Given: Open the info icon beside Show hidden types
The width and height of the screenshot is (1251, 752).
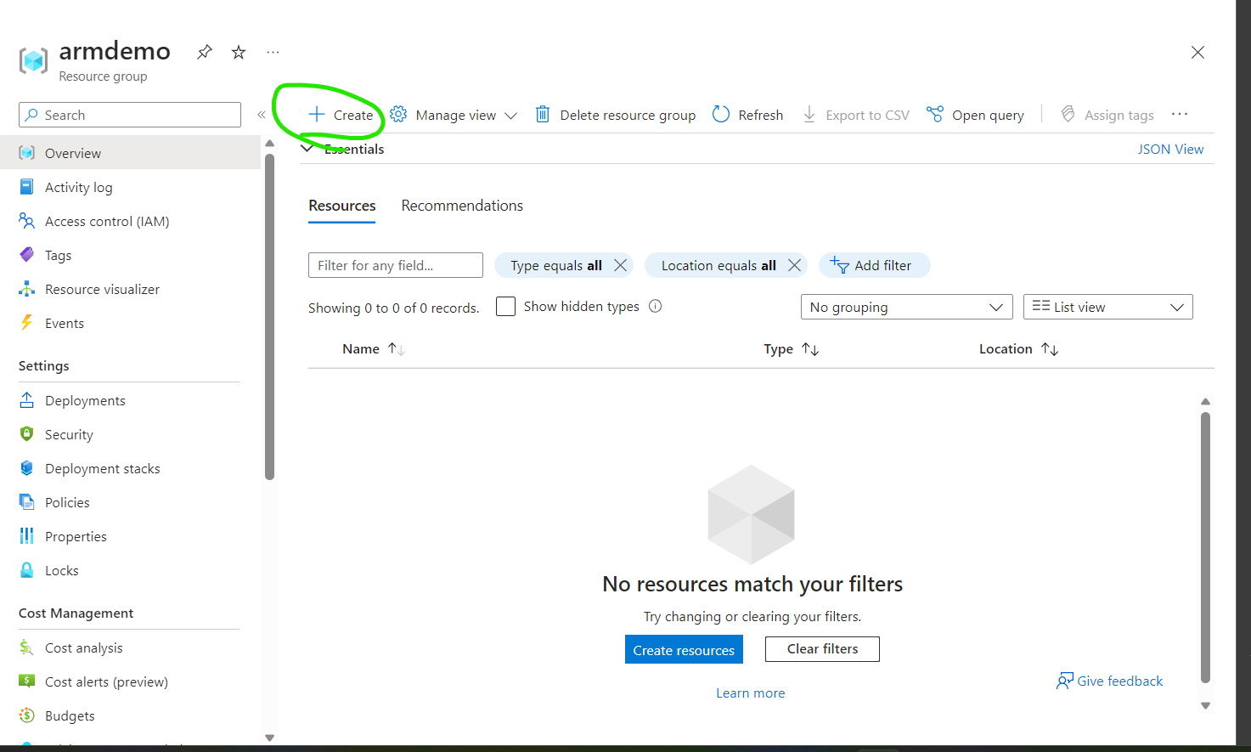Looking at the screenshot, I should pyautogui.click(x=656, y=307).
